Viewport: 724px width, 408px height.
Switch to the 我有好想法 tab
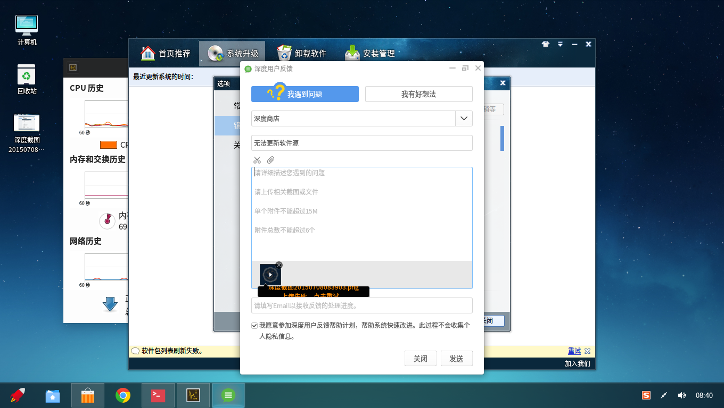419,94
